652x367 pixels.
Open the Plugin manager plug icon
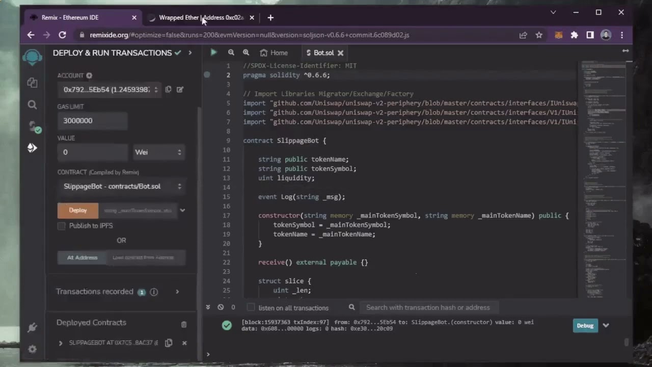pyautogui.click(x=32, y=327)
